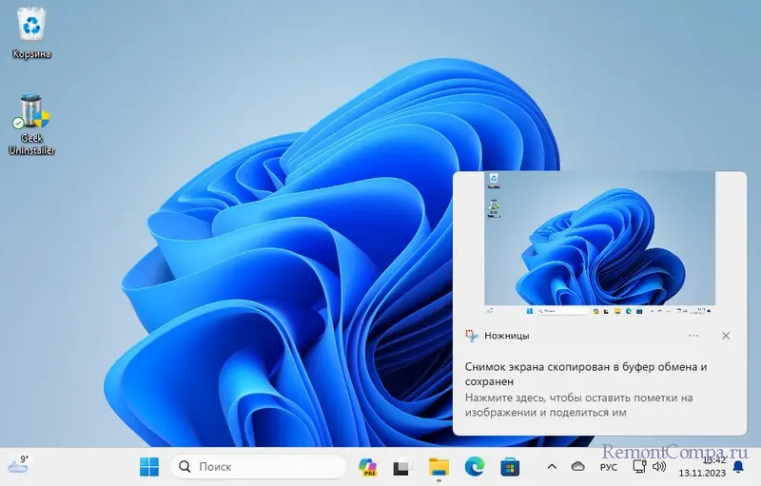Launch Copilot preview from the taskbar
This screenshot has width=761, height=486.
367,467
